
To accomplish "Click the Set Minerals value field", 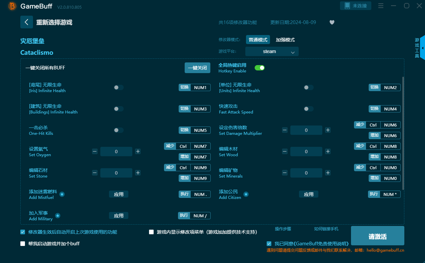I will point(306,173).
